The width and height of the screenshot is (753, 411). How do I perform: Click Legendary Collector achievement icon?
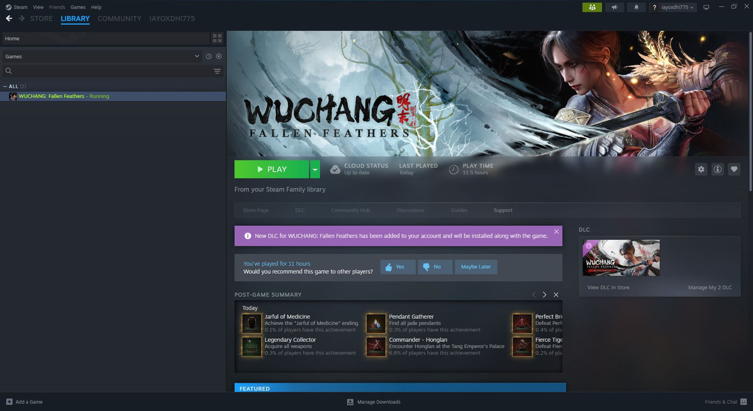point(252,346)
